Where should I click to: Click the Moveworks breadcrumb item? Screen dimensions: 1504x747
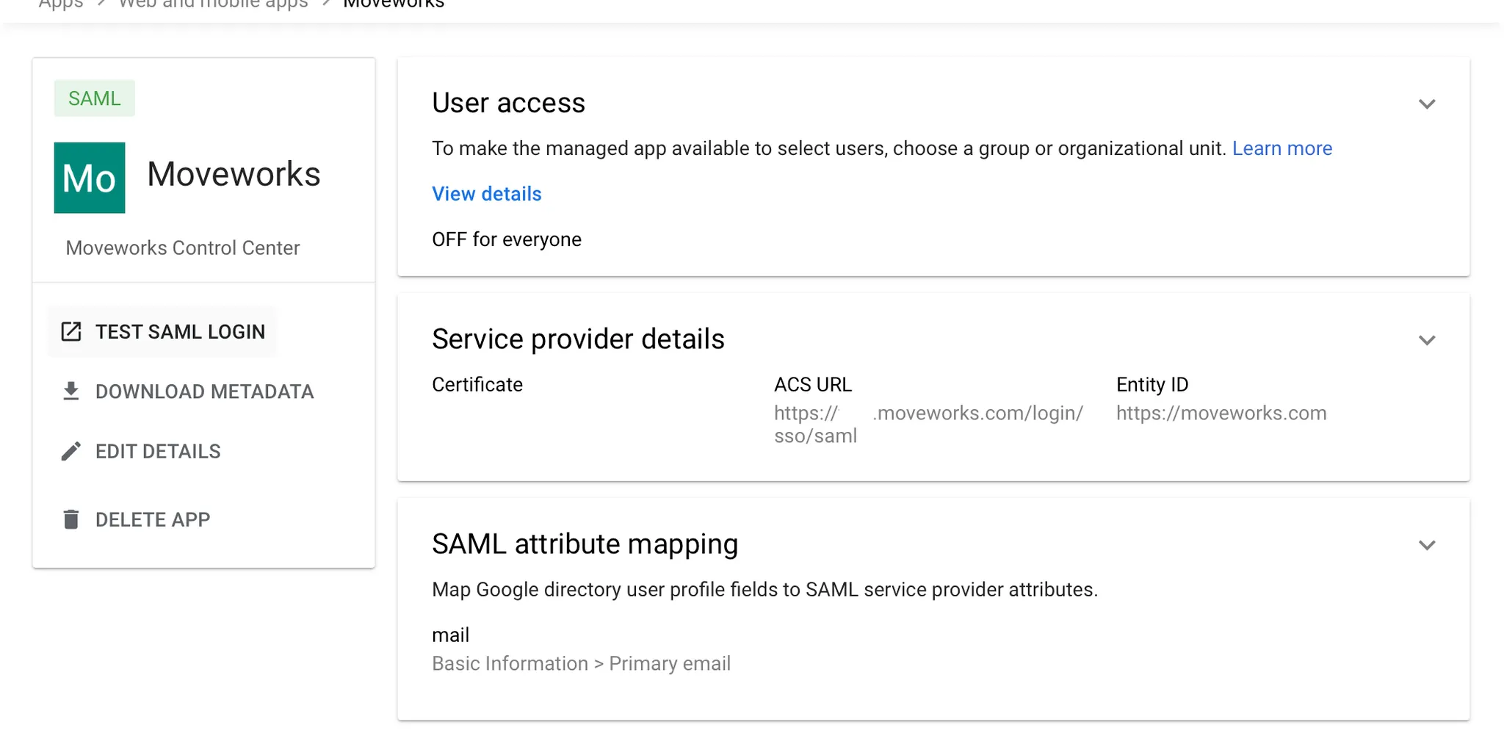(x=394, y=4)
